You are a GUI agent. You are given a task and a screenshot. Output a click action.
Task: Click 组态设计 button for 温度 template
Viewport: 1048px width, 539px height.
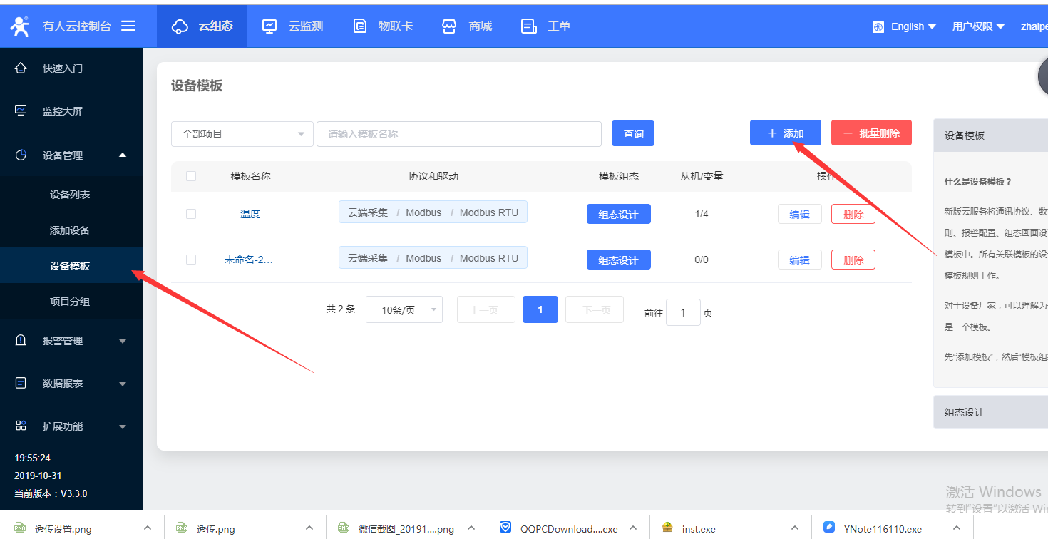pos(618,215)
